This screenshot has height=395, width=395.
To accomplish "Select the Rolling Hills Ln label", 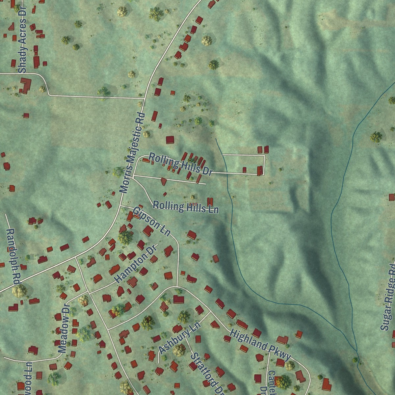I will coord(186,207).
